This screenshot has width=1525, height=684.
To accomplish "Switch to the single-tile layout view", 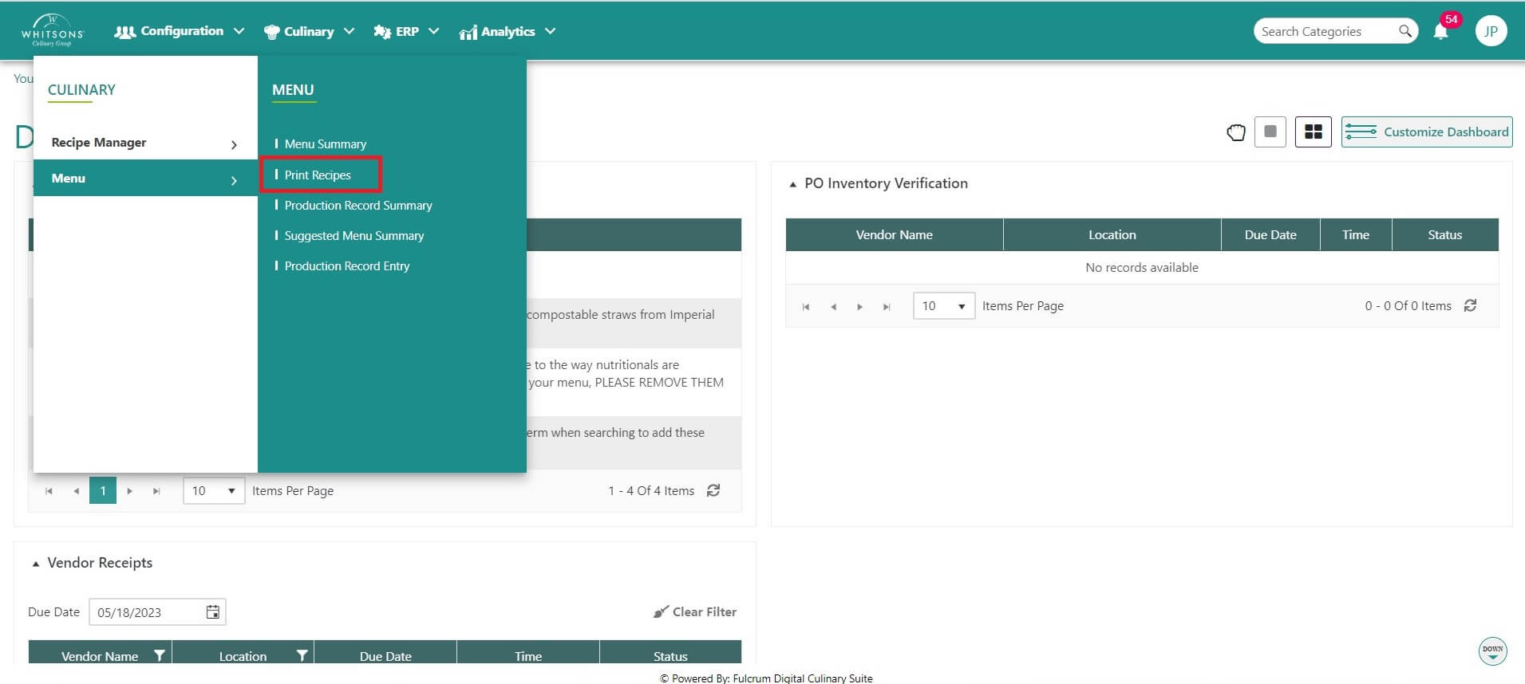I will point(1270,132).
